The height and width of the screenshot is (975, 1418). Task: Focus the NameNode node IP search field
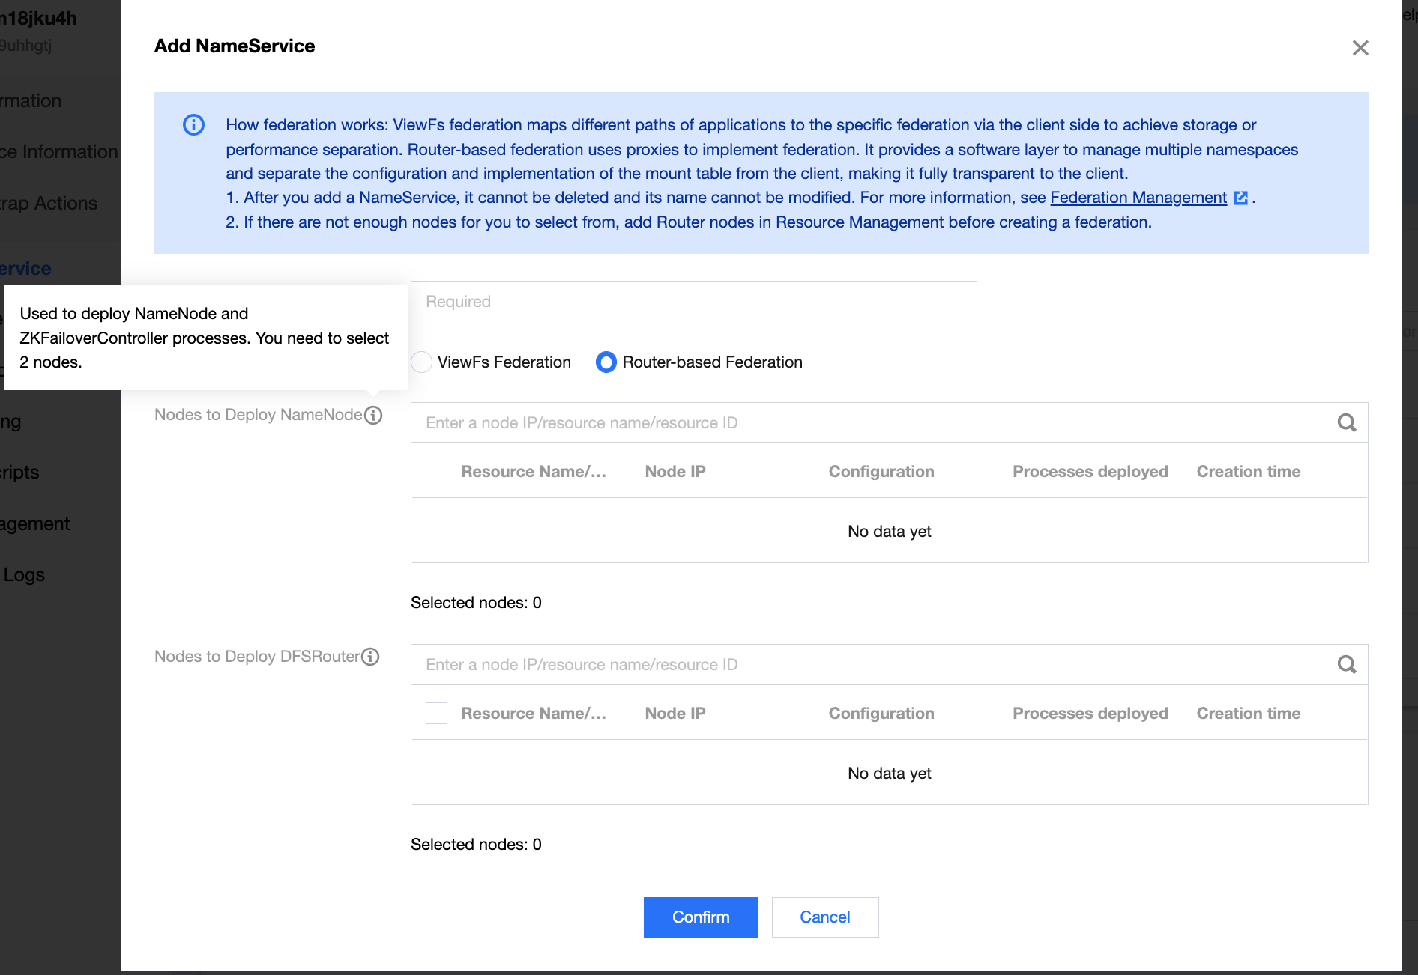869,423
